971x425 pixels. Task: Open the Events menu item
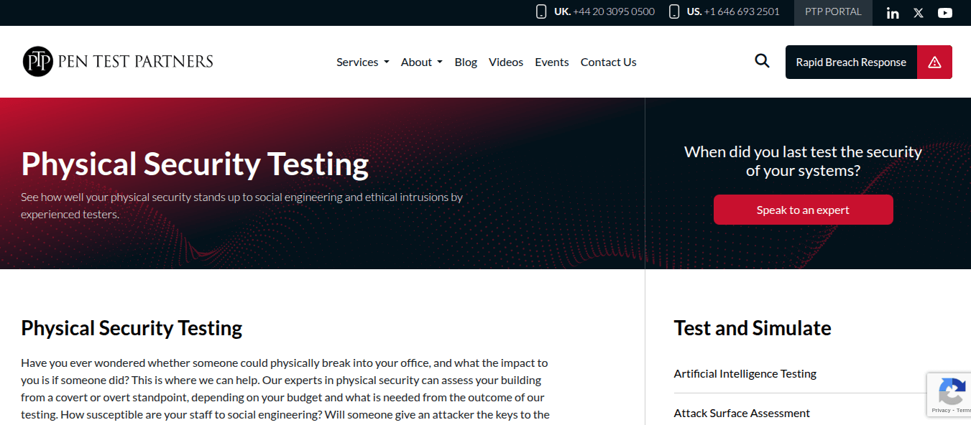point(552,62)
